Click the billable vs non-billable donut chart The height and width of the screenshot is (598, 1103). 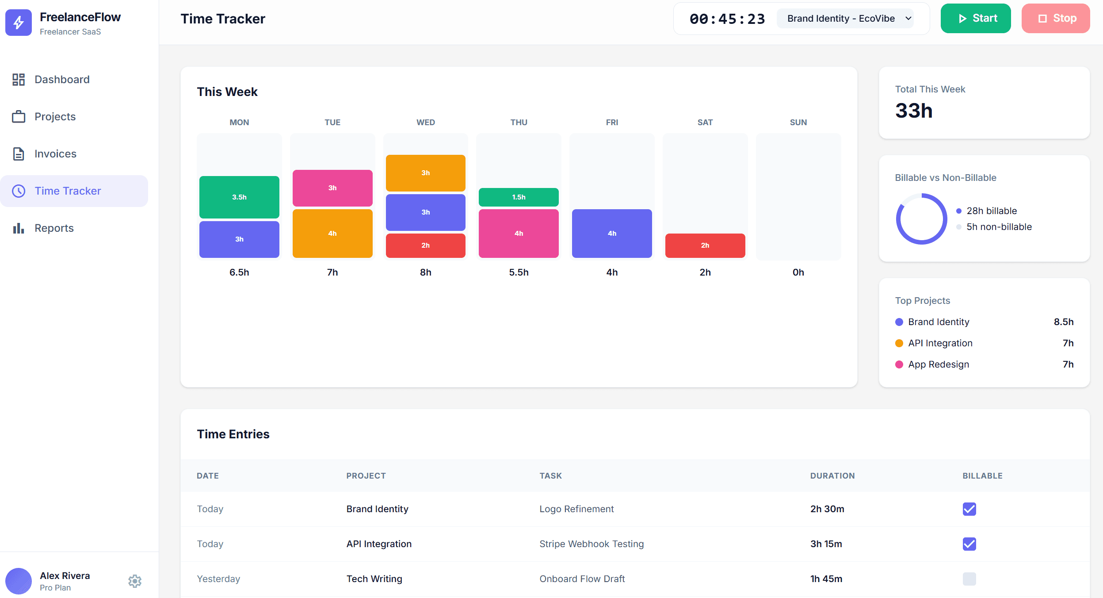(x=922, y=218)
